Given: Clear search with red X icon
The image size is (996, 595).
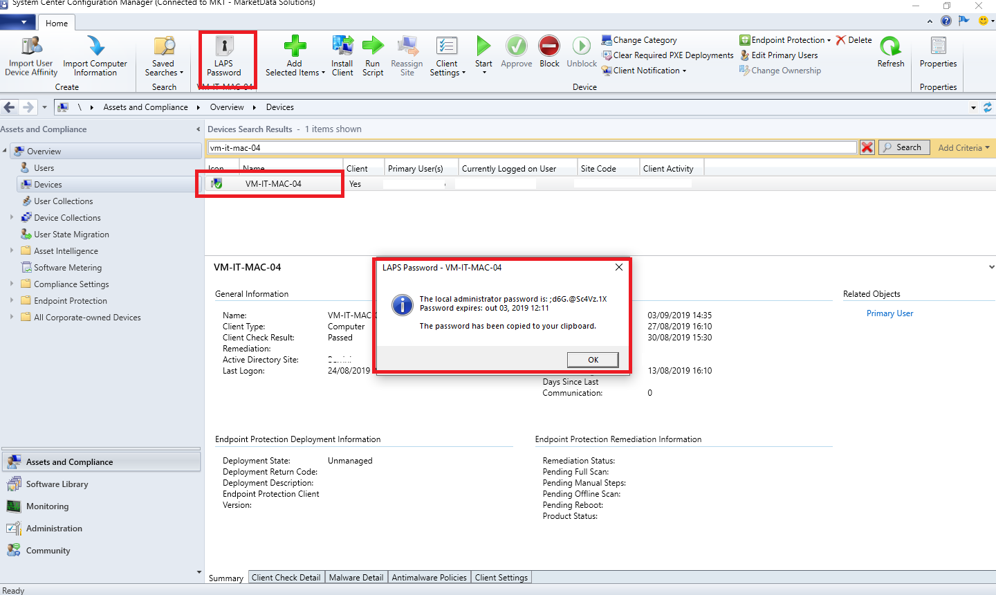Looking at the screenshot, I should [867, 147].
